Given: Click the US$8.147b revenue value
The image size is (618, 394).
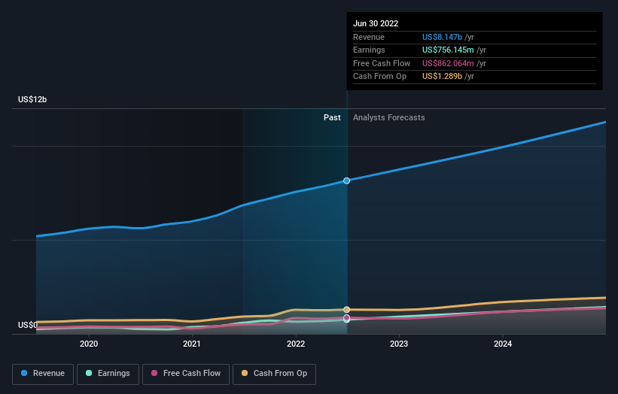Looking at the screenshot, I should coord(442,37).
